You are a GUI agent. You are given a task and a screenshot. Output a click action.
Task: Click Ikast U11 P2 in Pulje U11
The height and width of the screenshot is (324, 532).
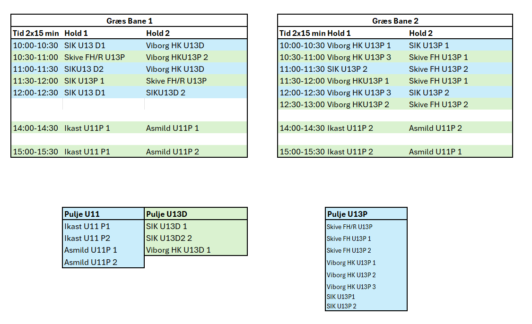pyautogui.click(x=87, y=238)
